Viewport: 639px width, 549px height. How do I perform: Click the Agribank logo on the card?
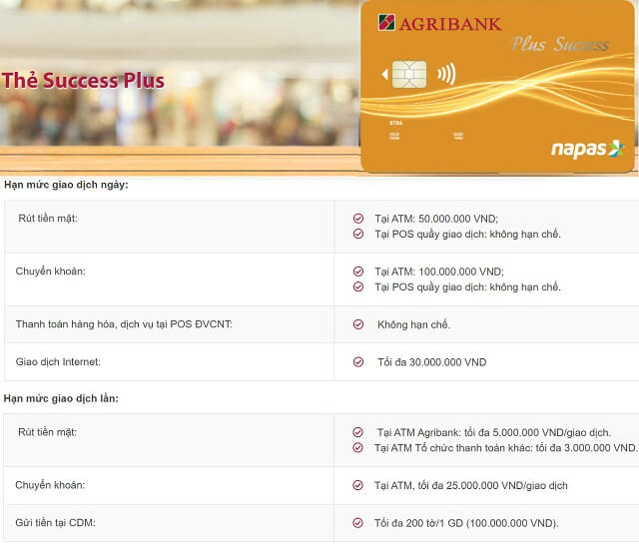point(440,23)
